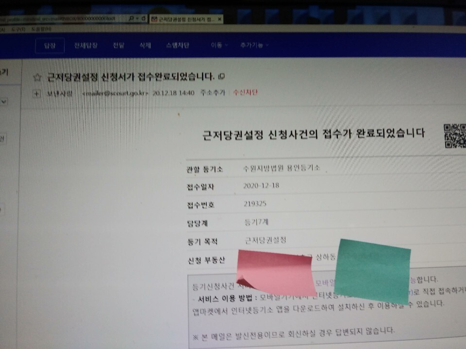This screenshot has width=466, height=349.
Task: Click the QR code image
Action: coord(455,136)
